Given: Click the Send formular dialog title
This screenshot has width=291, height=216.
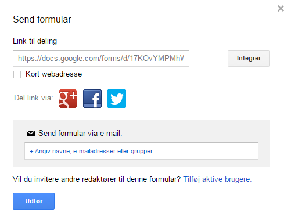Looking at the screenshot, I should click(42, 19).
